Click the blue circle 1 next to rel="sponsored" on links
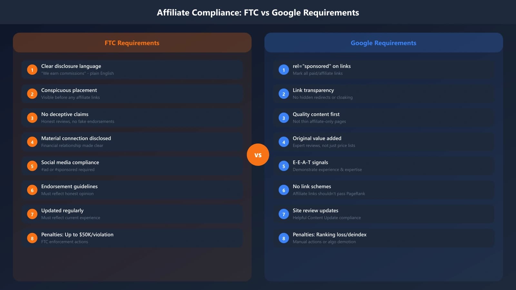 point(283,70)
